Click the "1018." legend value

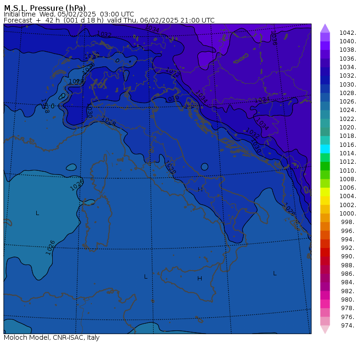pos(348,136)
